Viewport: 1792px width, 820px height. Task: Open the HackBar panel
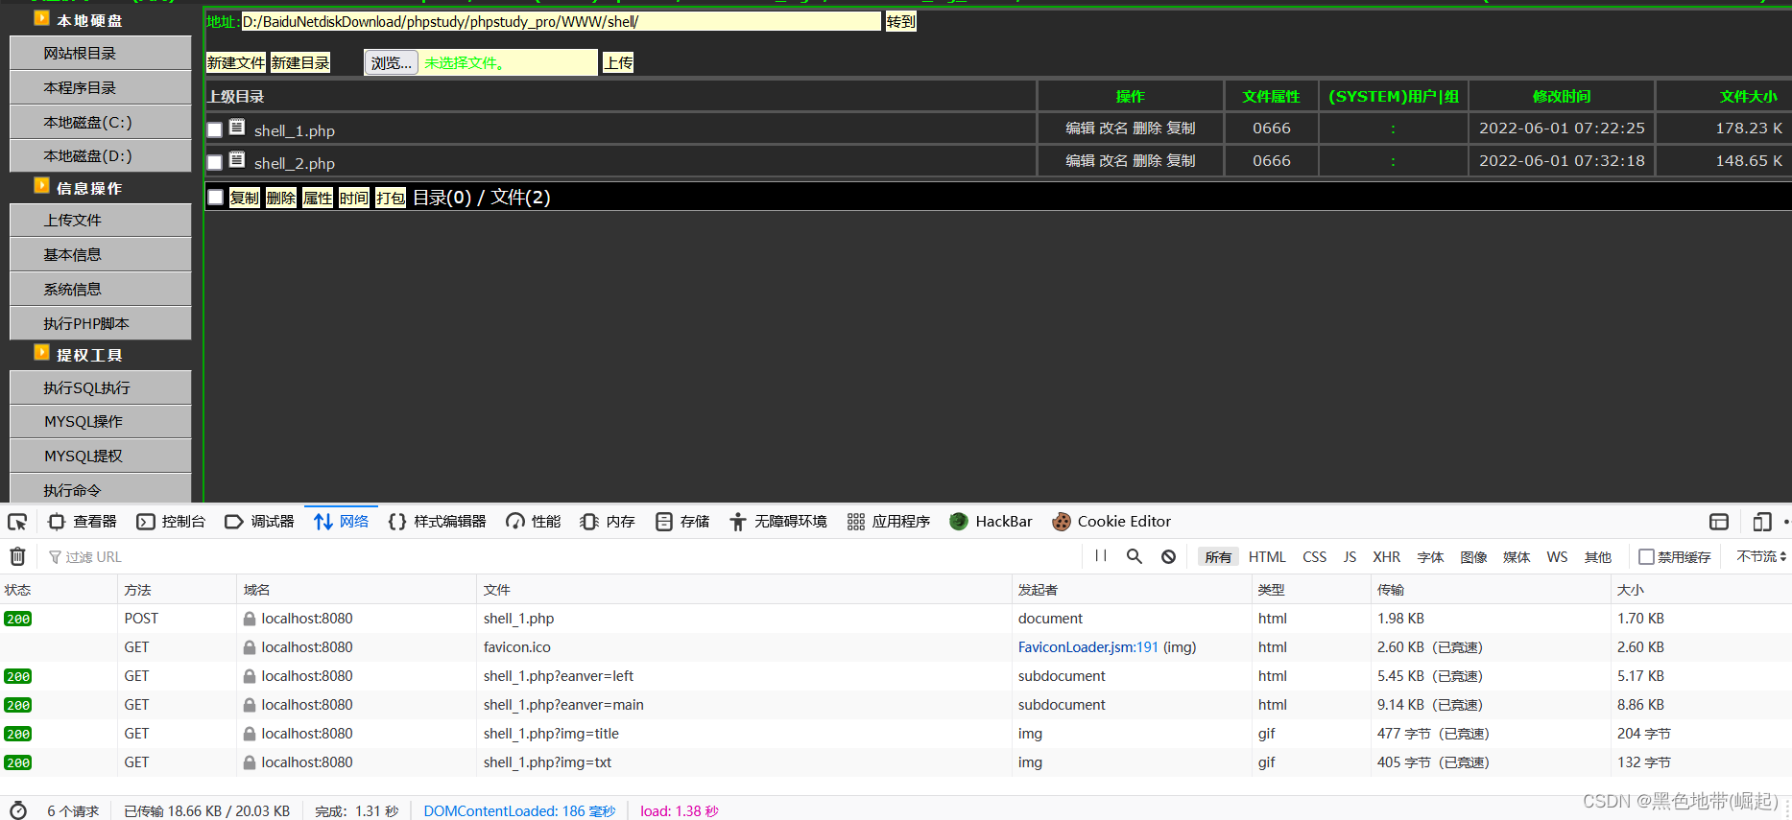point(991,522)
